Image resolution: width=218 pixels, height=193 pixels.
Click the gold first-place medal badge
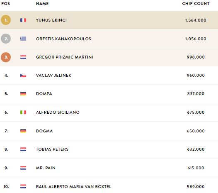(x=6, y=20)
